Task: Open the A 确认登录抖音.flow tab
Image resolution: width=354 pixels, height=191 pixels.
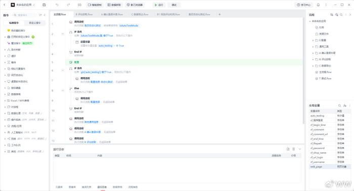Action: (112, 14)
